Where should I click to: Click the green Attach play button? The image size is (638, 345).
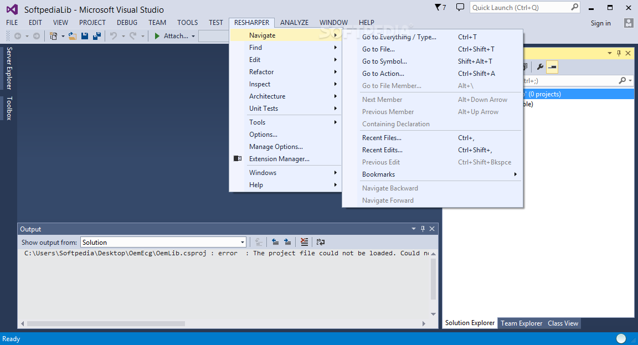(157, 36)
